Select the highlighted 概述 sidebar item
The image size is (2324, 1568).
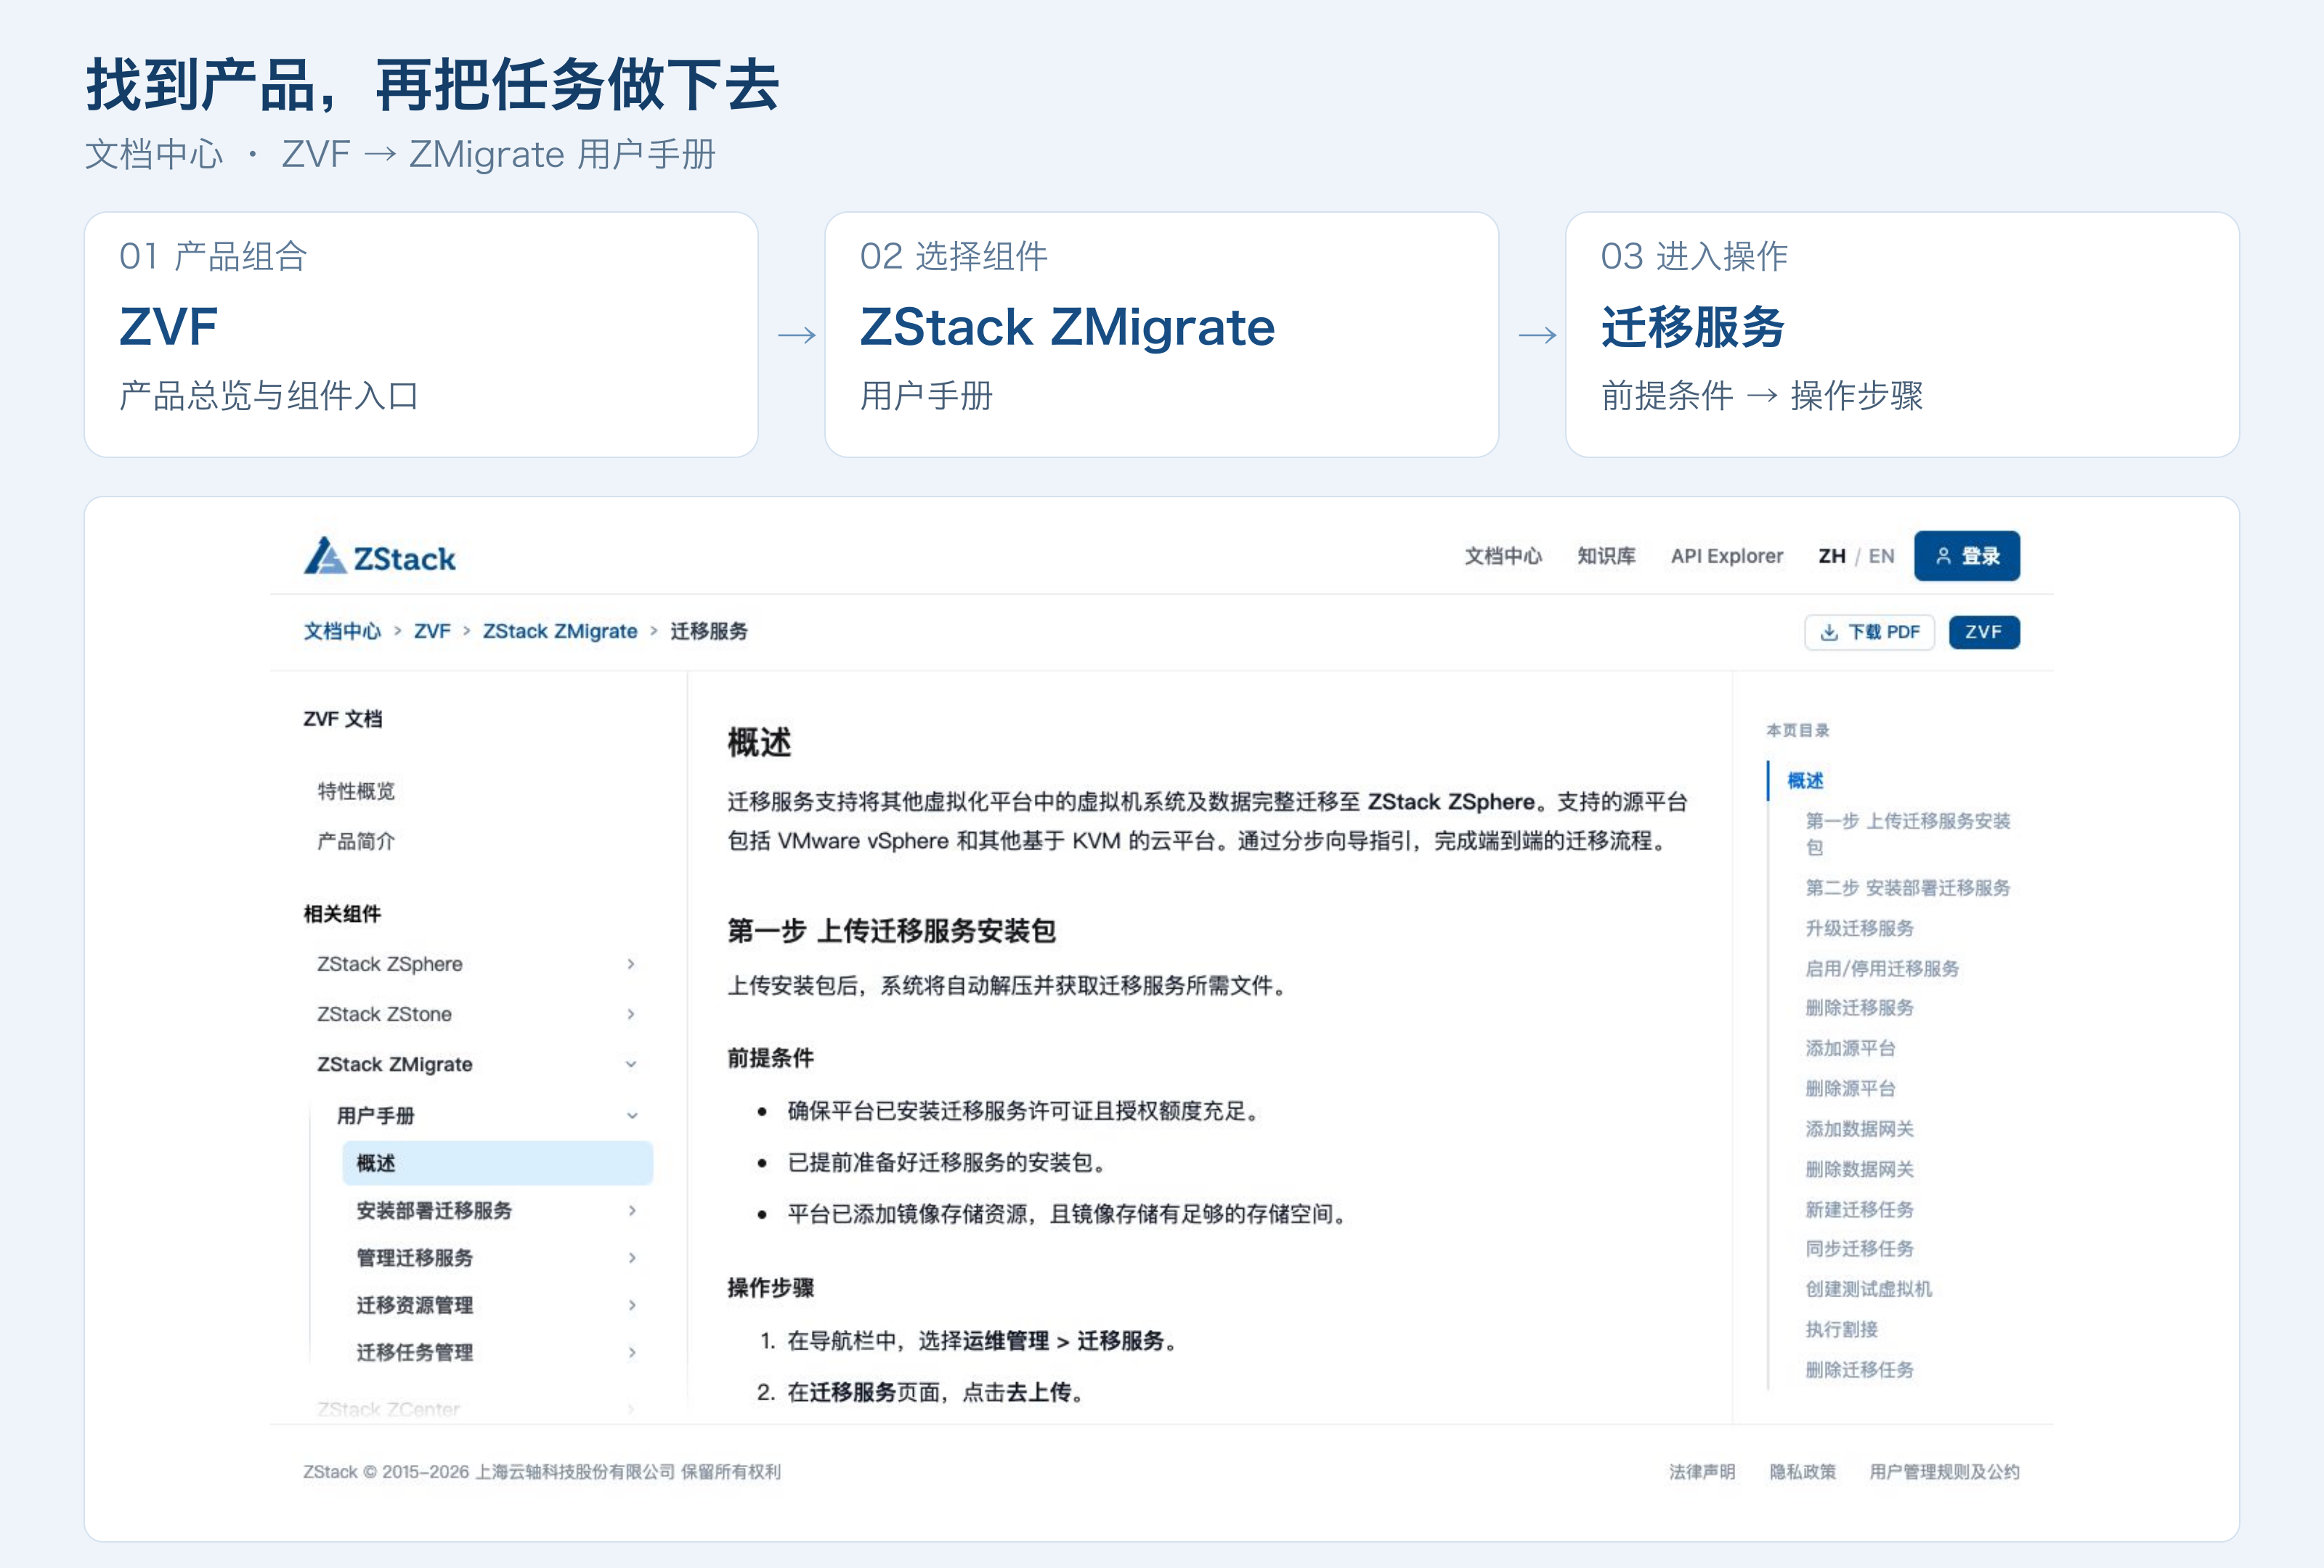497,1163
